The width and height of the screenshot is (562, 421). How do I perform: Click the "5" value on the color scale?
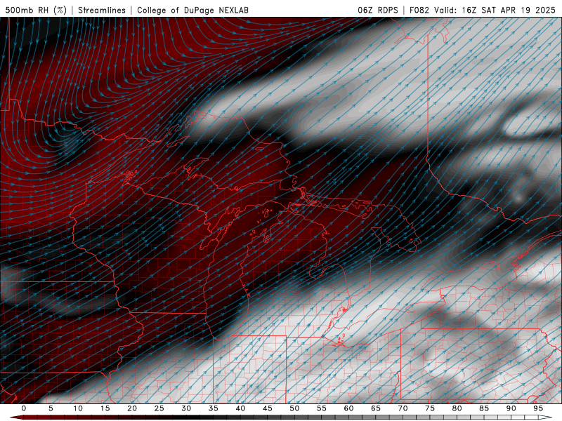coord(51,408)
